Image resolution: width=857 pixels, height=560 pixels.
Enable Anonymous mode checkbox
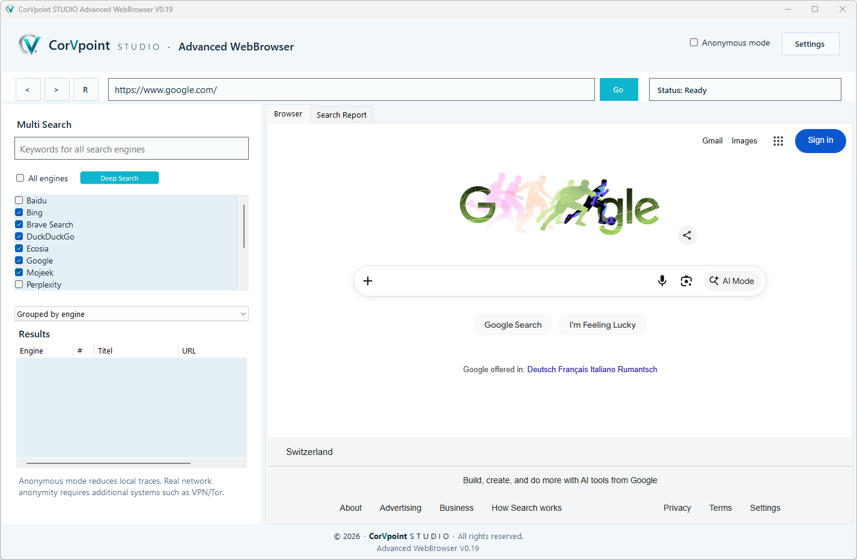point(694,43)
